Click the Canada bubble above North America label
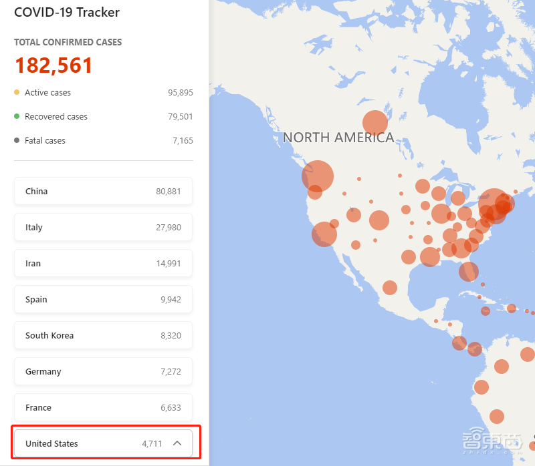Screen dimensions: 535x466 (375, 123)
